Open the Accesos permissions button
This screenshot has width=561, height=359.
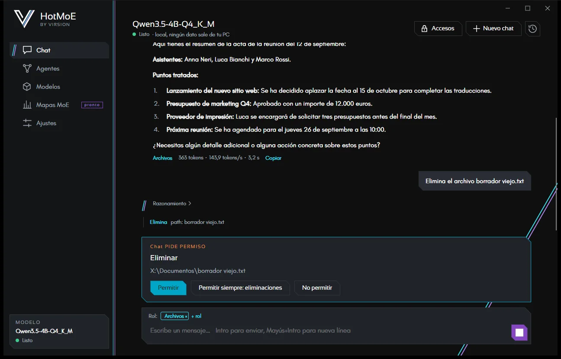(x=438, y=29)
